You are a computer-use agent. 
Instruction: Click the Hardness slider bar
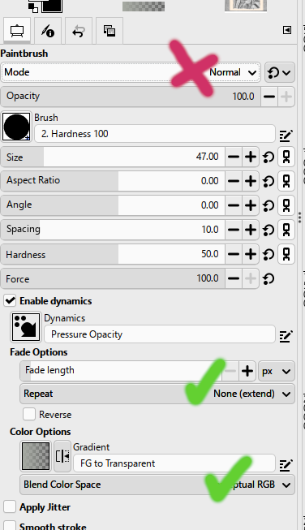113,254
